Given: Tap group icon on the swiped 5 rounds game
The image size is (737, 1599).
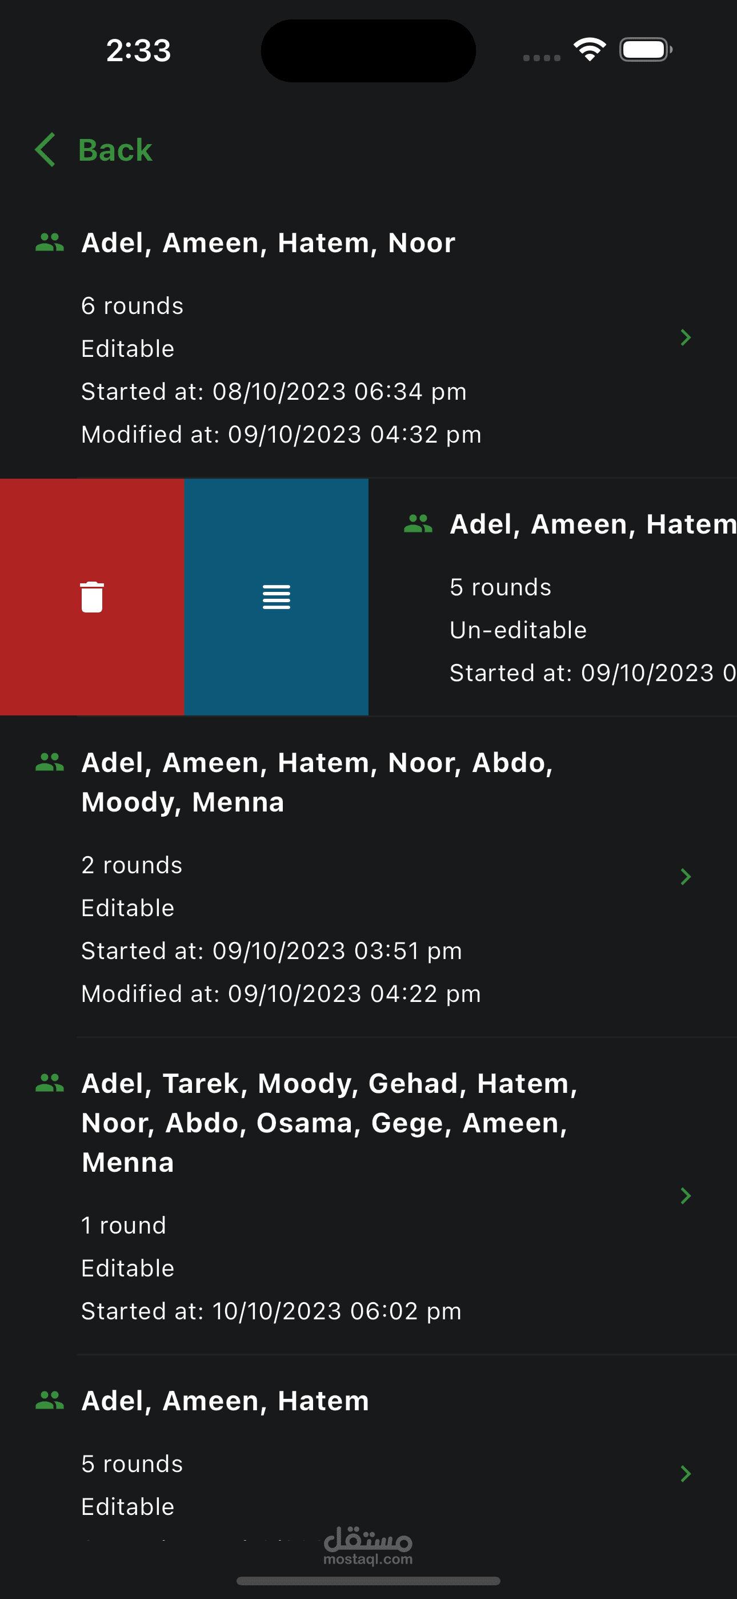Looking at the screenshot, I should (x=418, y=524).
